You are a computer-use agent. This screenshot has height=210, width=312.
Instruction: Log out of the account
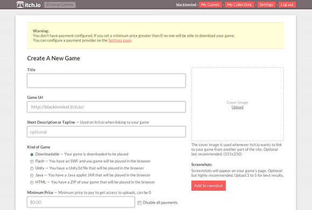point(287,5)
